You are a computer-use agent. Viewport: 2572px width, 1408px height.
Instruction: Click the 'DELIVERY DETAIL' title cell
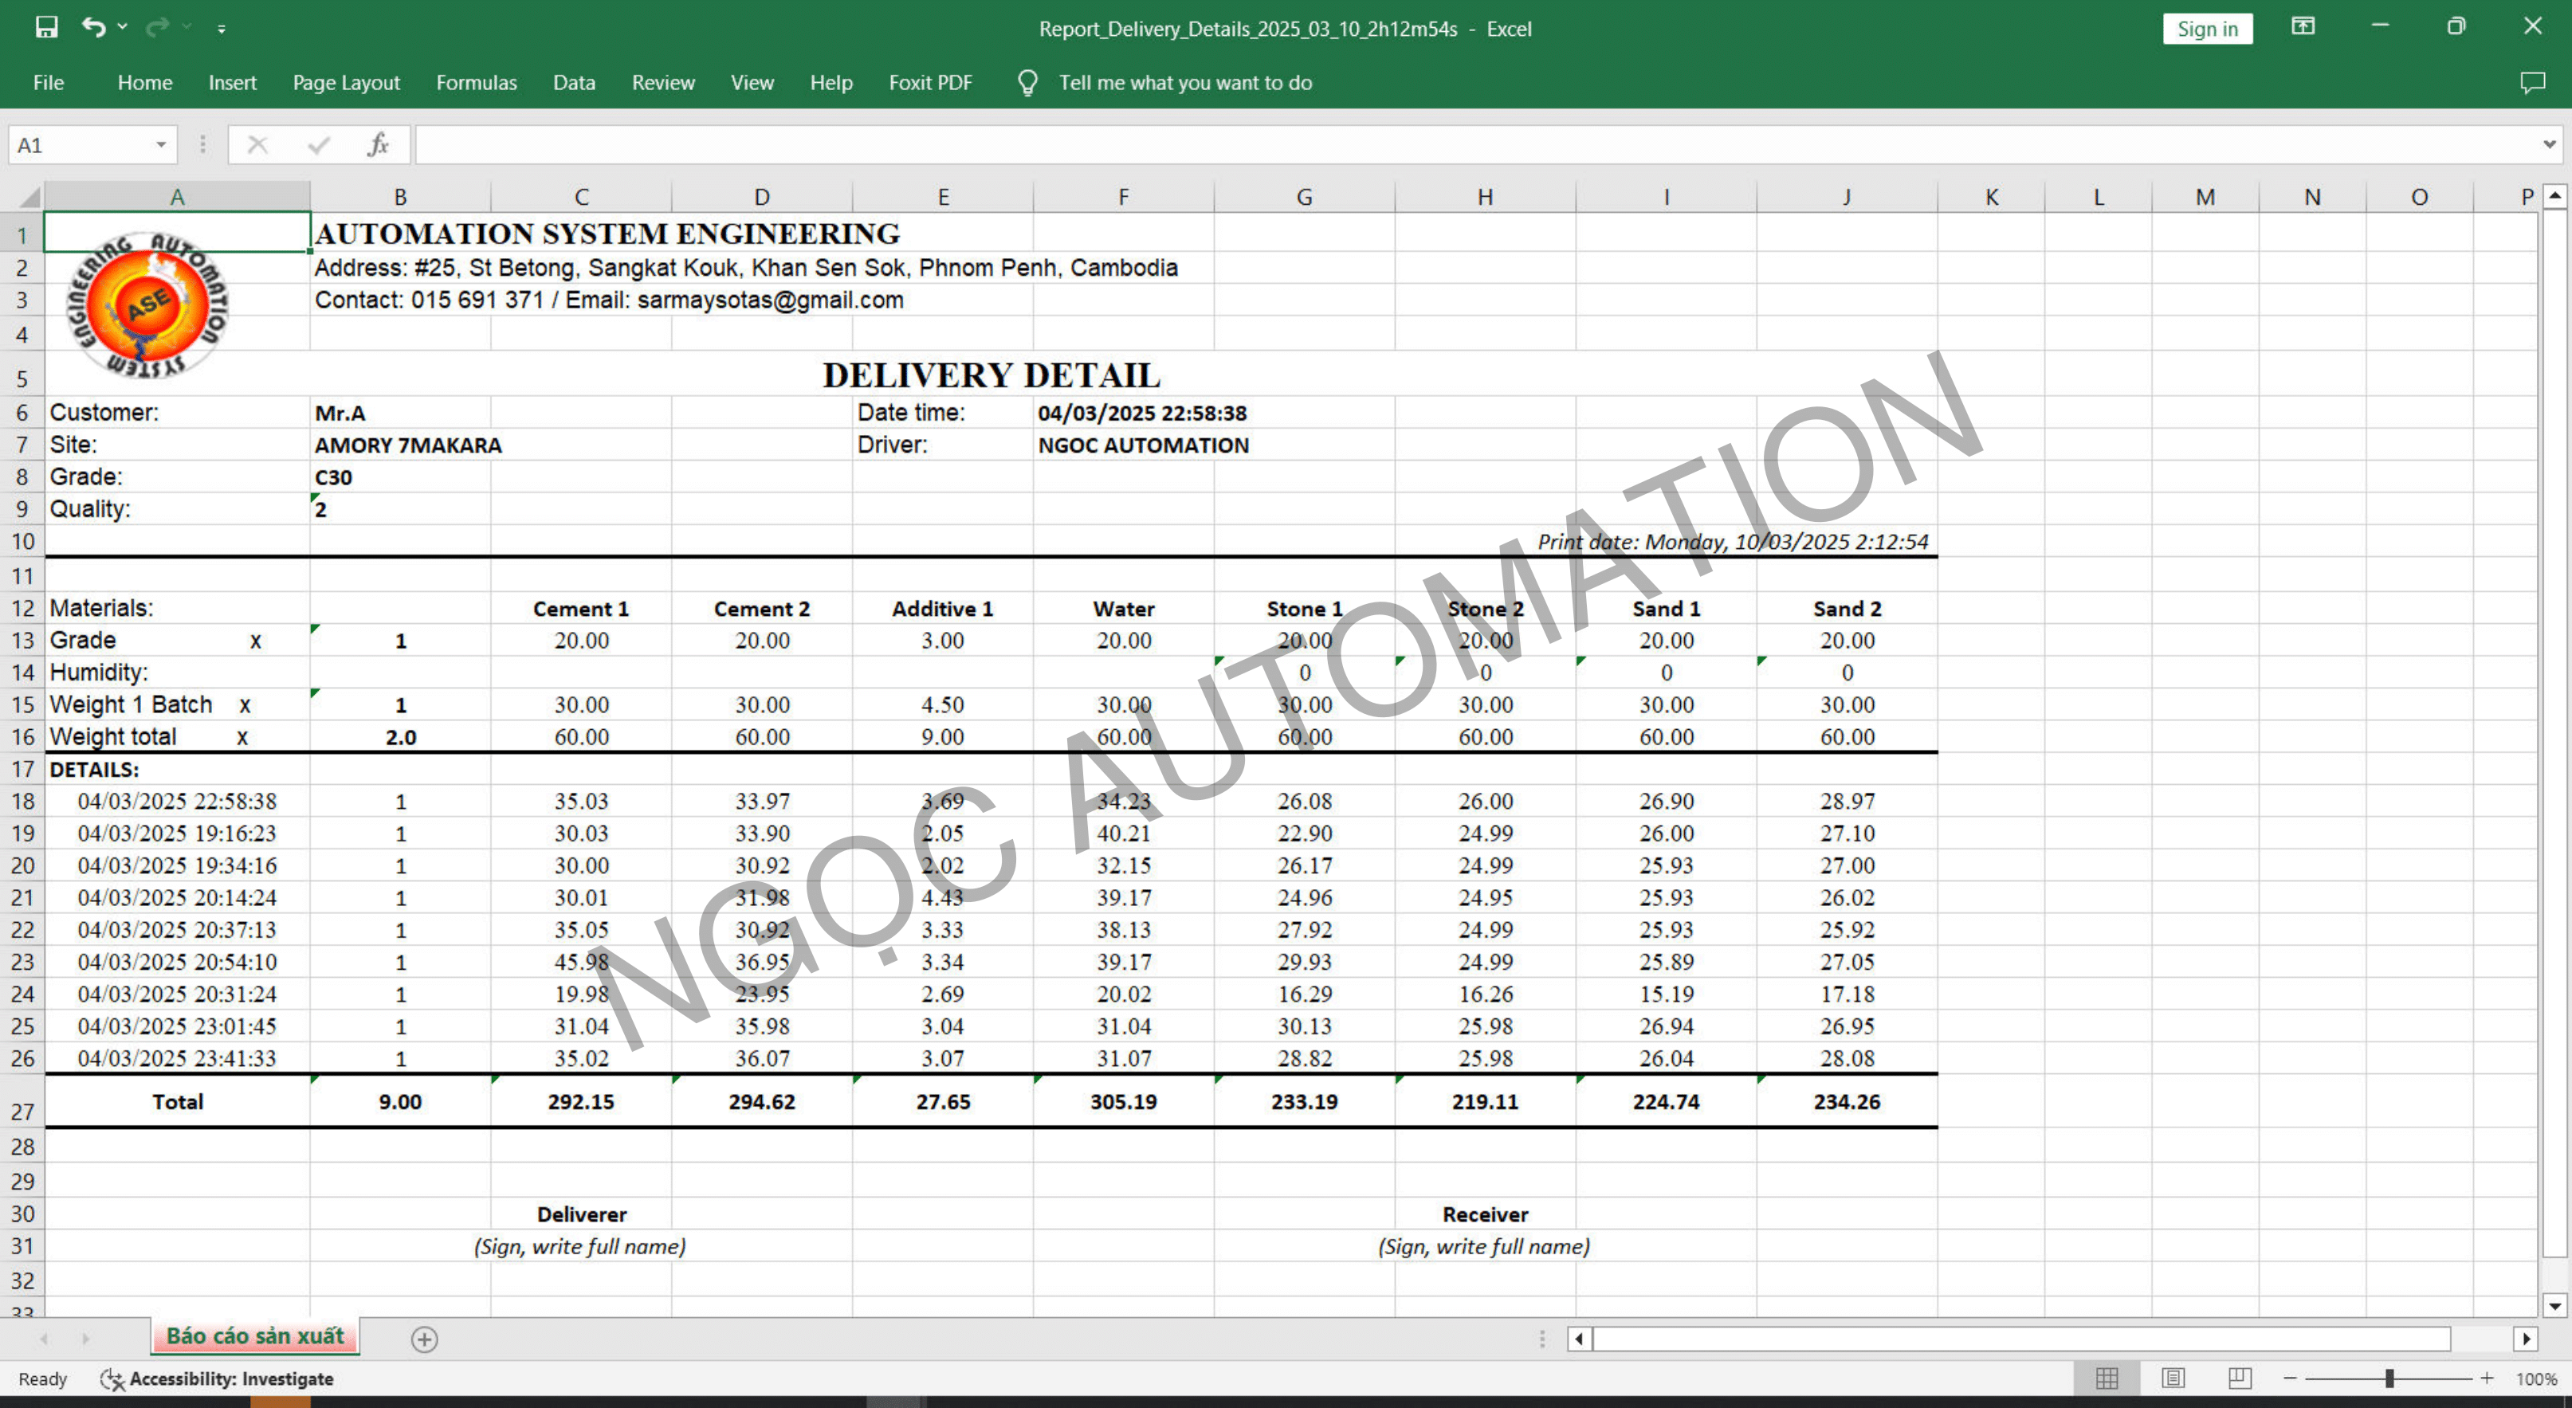click(x=991, y=375)
